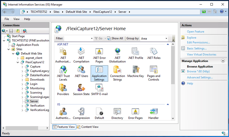Open the IIS Authentication feature
Image resolution: width=229 pixels, height=137 pixels.
63,113
